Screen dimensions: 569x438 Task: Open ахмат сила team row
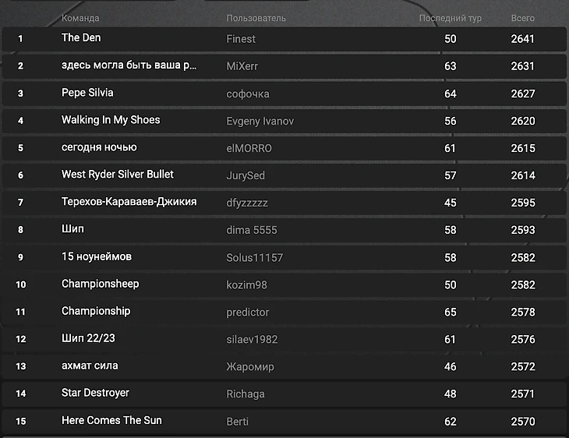[x=90, y=366]
